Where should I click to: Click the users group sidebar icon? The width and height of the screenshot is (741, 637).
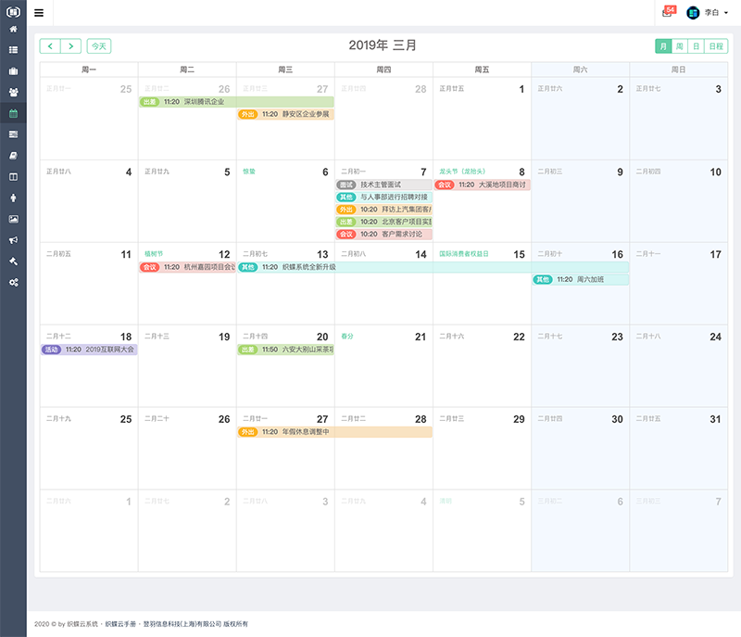[x=13, y=92]
